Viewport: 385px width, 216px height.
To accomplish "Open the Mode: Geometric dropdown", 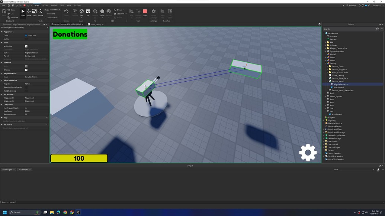I will (x=54, y=10).
